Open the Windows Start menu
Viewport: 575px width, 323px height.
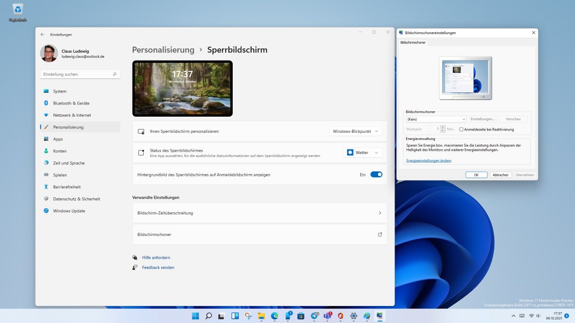pos(195,316)
